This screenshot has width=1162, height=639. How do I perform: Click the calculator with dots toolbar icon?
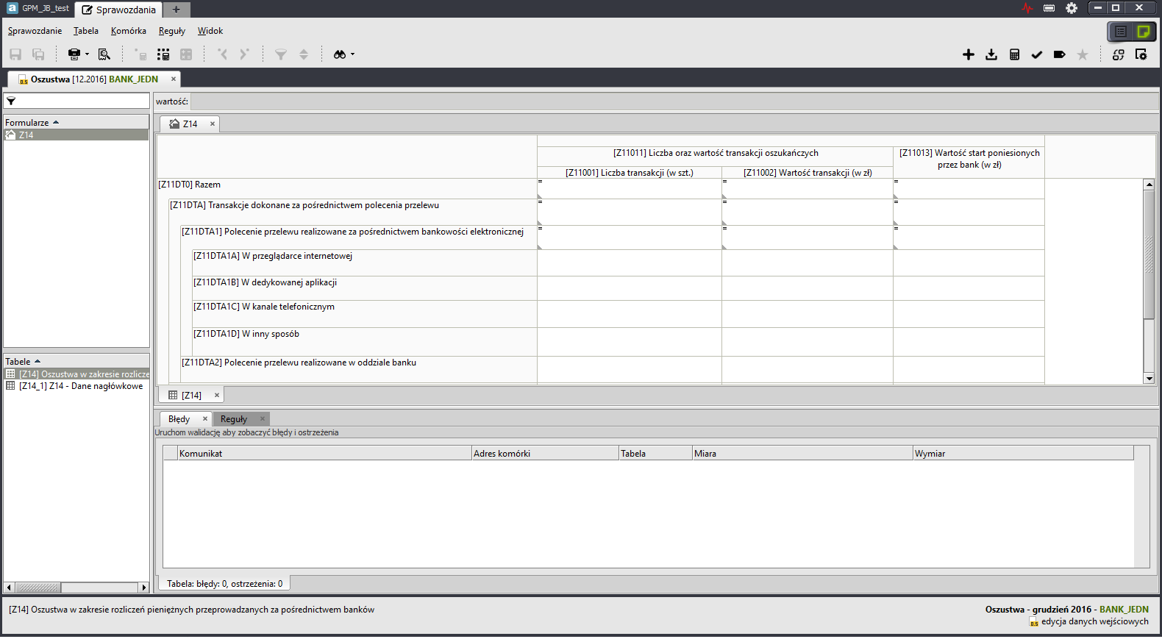point(163,54)
